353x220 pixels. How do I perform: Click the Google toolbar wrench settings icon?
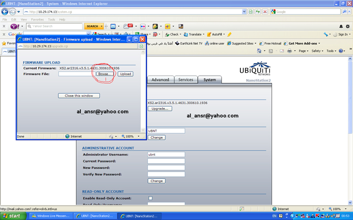[326, 34]
